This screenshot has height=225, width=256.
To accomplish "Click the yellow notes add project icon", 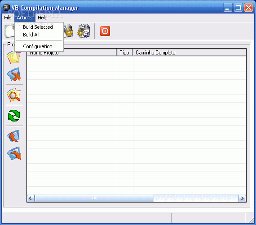I will pos(14,57).
